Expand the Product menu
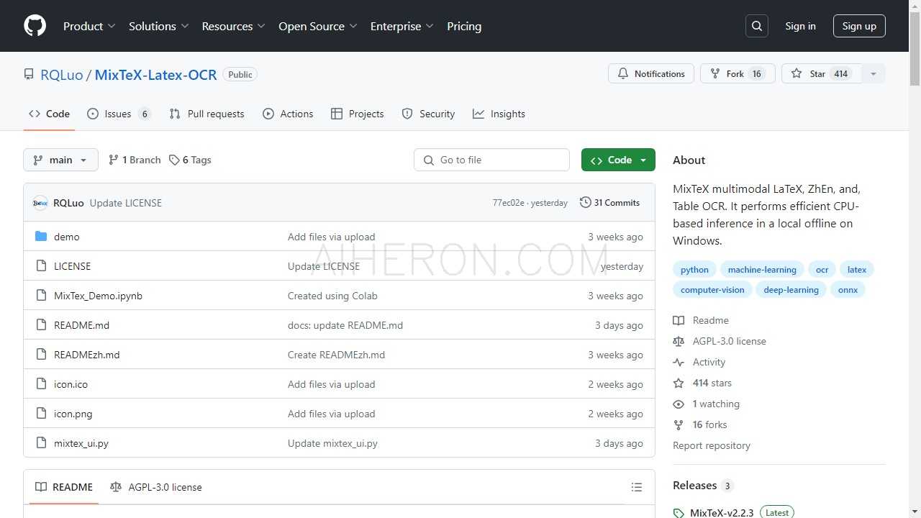This screenshot has width=921, height=518. pyautogui.click(x=89, y=26)
